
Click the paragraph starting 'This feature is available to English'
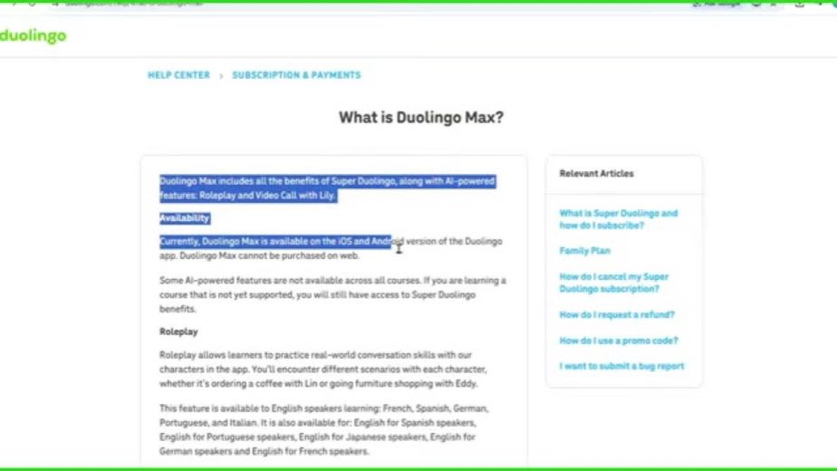coord(324,429)
